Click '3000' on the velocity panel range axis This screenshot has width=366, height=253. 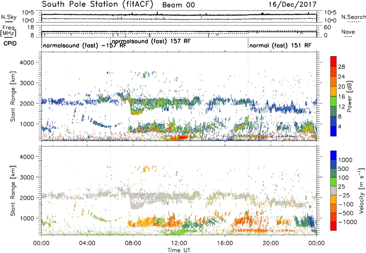pyautogui.click(x=27, y=177)
